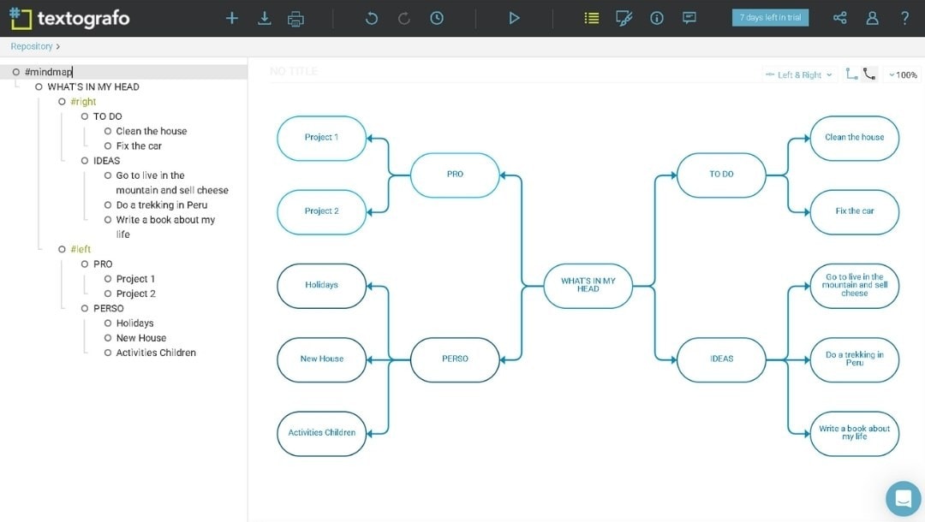Undo the last change
Screen dimensions: 925x522
tap(371, 17)
